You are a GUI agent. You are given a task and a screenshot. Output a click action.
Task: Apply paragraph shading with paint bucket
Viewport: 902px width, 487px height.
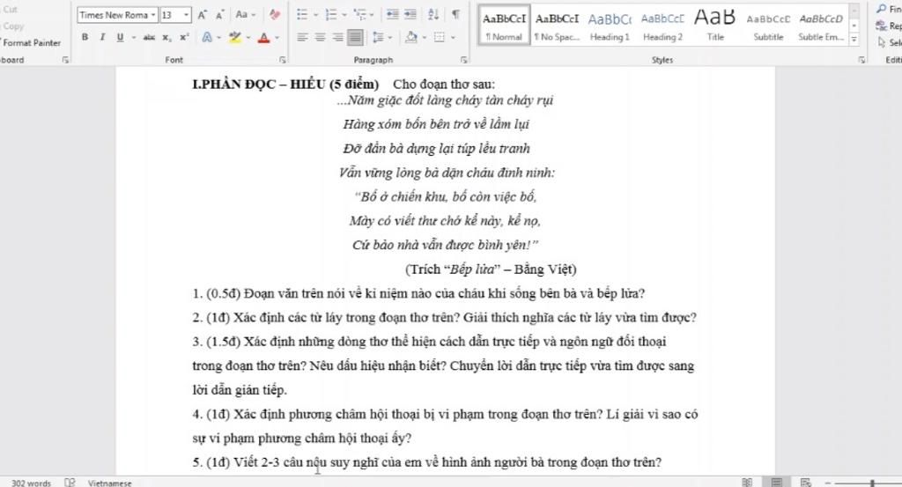410,37
